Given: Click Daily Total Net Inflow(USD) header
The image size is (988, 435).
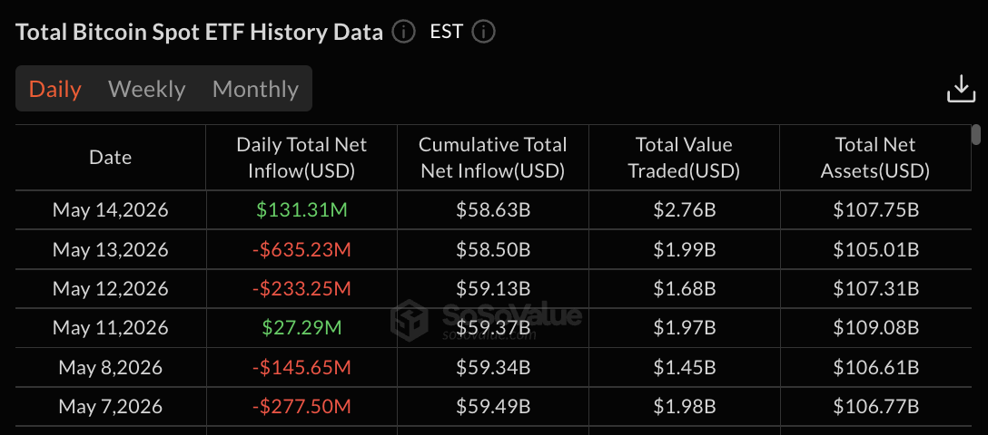Looking at the screenshot, I should [301, 157].
